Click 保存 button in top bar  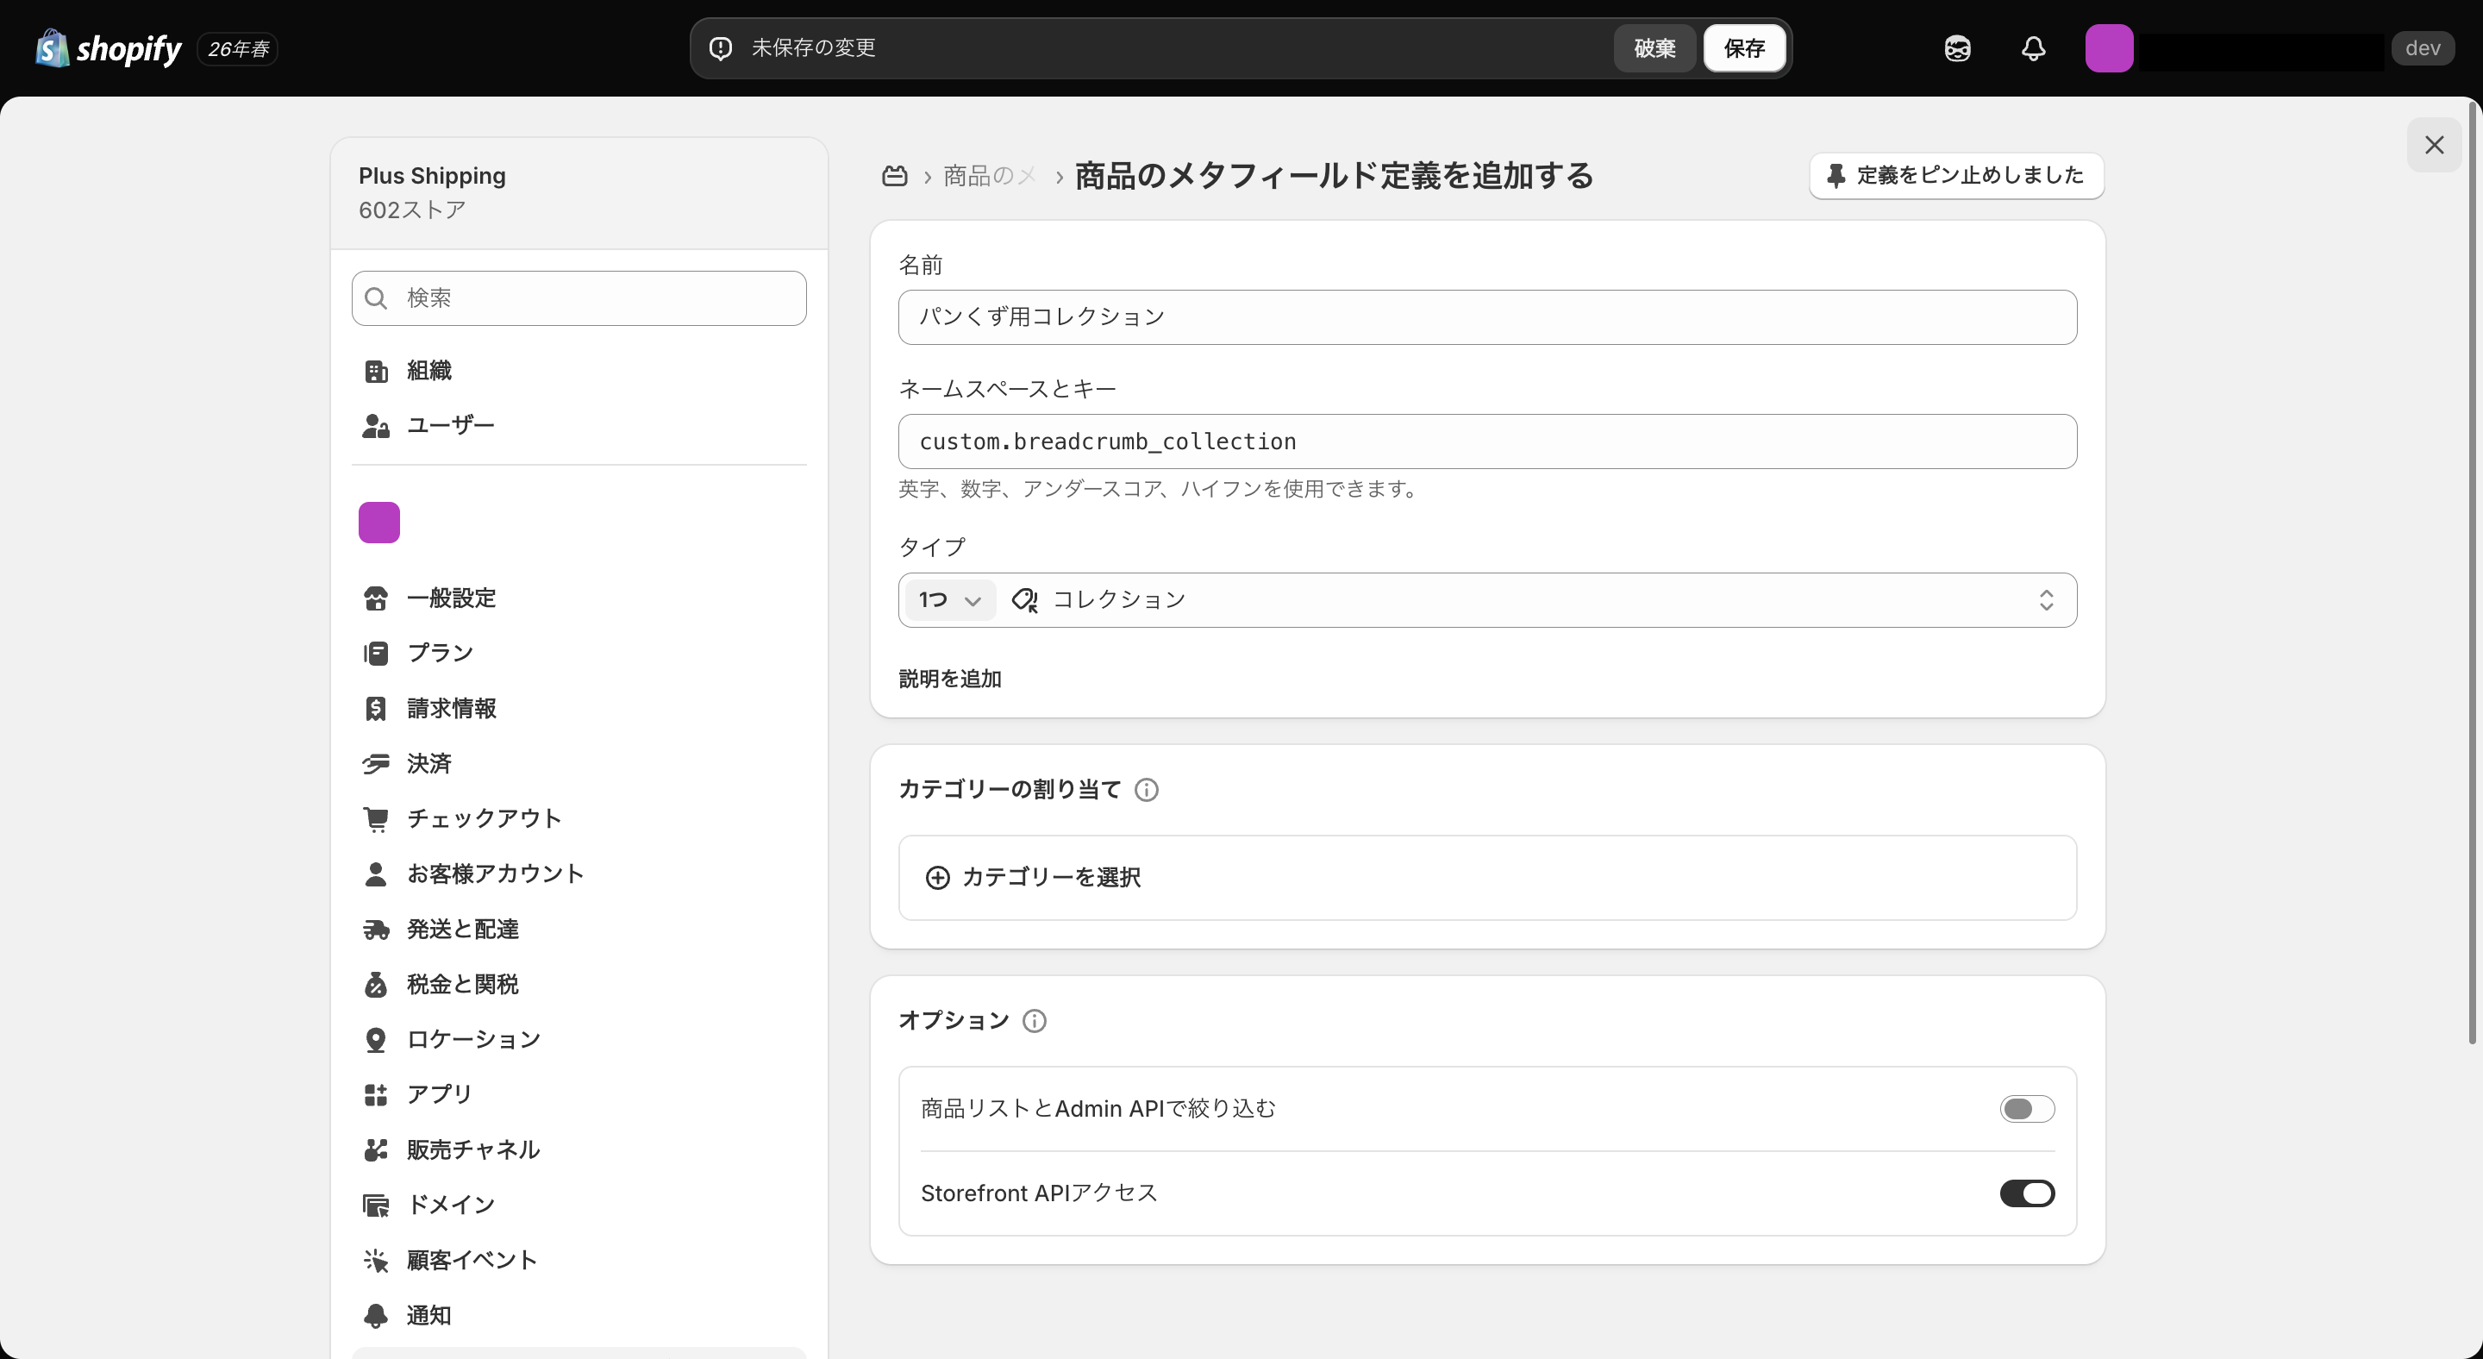click(x=1743, y=48)
